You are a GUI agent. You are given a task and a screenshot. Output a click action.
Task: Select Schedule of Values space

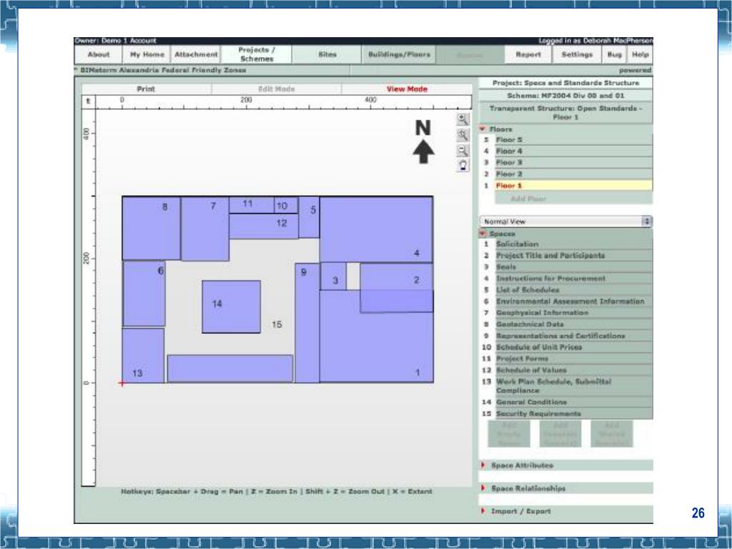[573, 370]
